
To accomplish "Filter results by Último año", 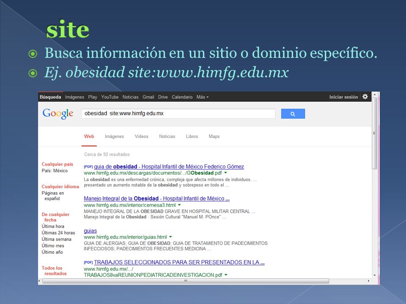I will coord(52,252).
